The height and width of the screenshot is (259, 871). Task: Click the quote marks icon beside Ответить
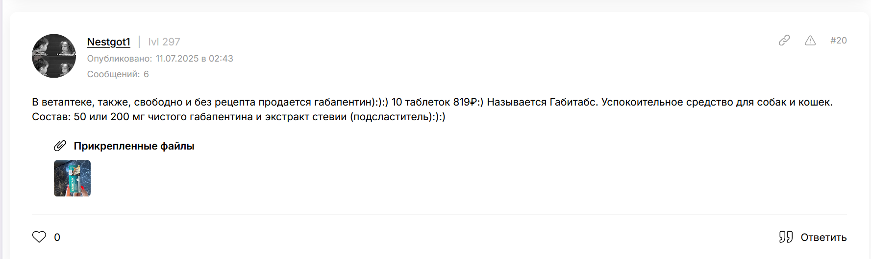coord(786,237)
